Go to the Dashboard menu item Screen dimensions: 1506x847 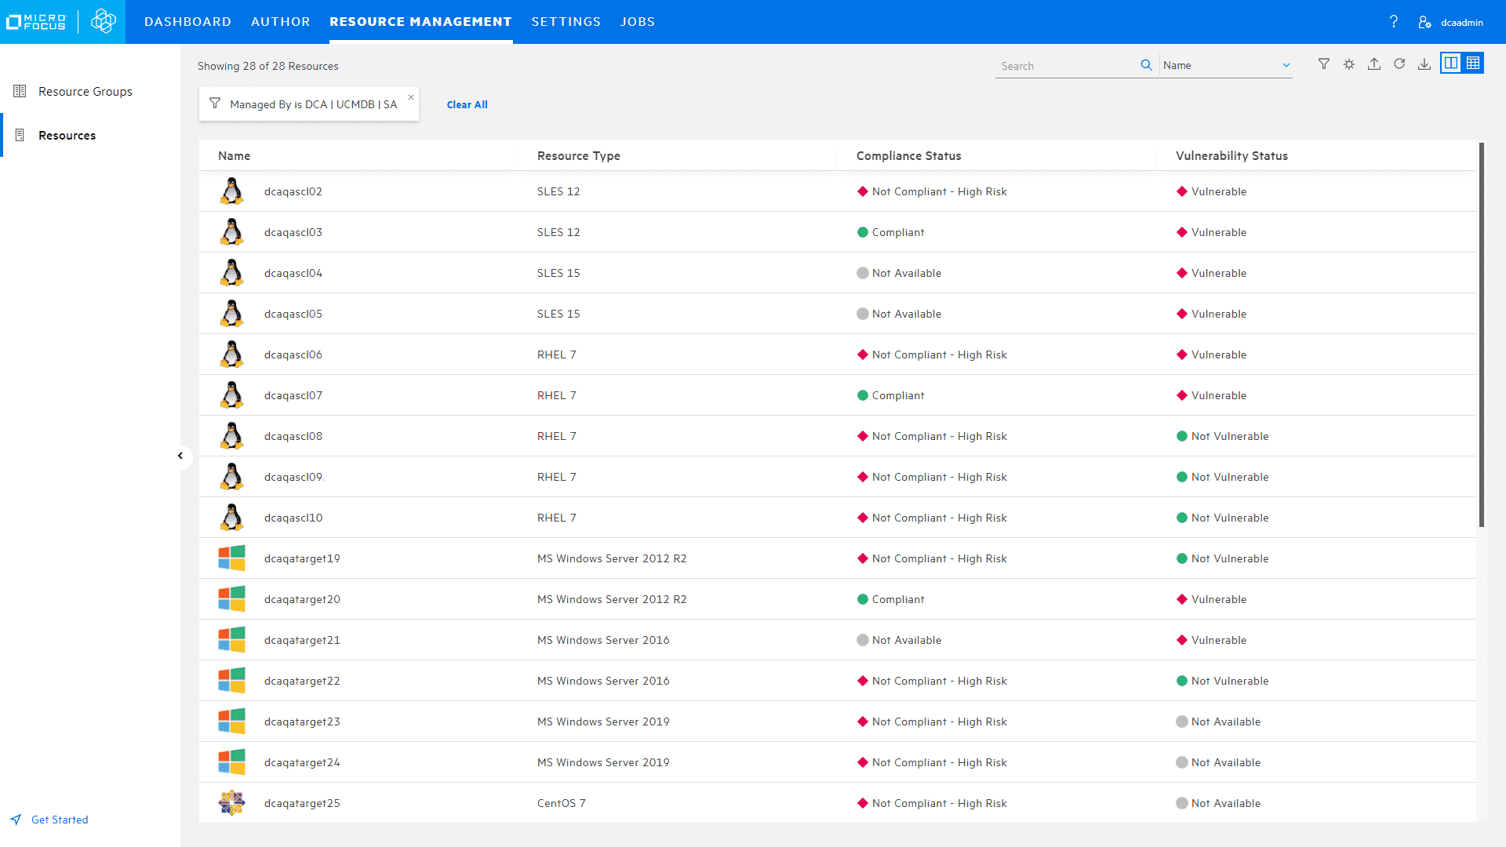click(187, 21)
